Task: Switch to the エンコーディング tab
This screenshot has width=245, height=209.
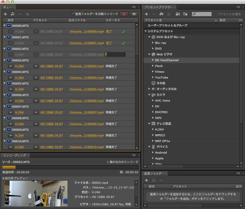Action: pos(14,155)
